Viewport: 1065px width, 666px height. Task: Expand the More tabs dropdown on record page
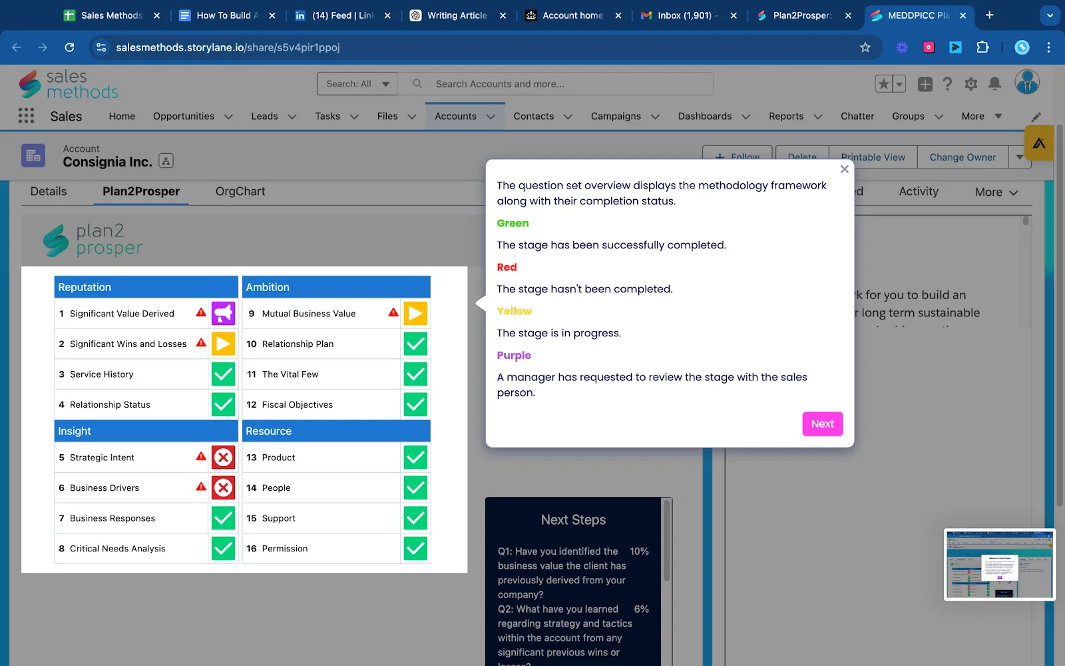pyautogui.click(x=996, y=192)
